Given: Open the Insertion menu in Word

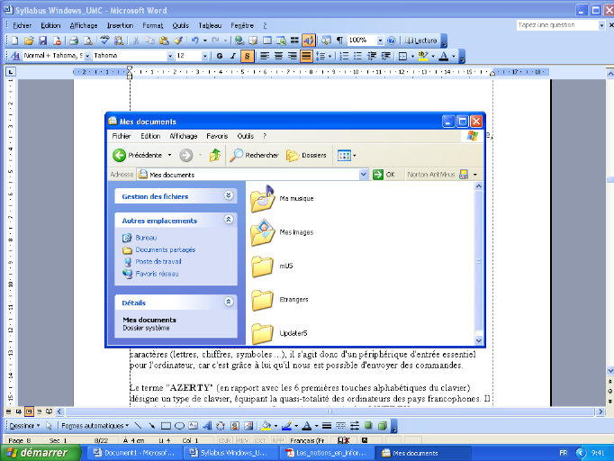Looking at the screenshot, I should 120,26.
